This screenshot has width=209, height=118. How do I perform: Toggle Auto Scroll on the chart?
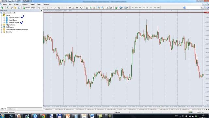point(107,8)
